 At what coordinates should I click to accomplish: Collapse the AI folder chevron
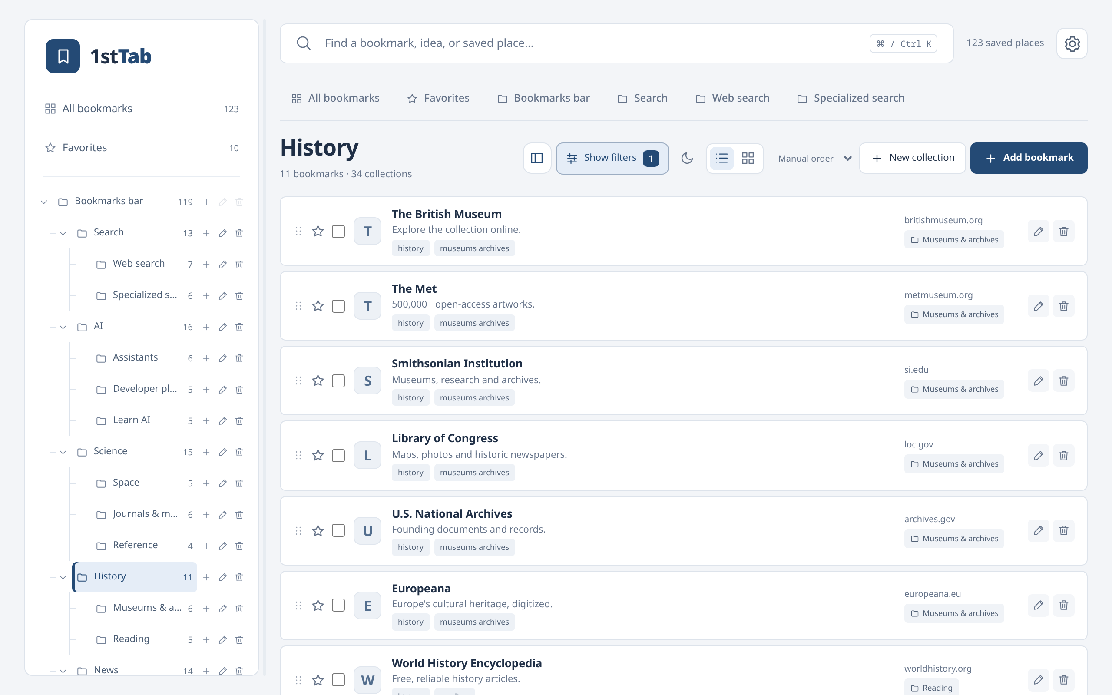(x=63, y=327)
